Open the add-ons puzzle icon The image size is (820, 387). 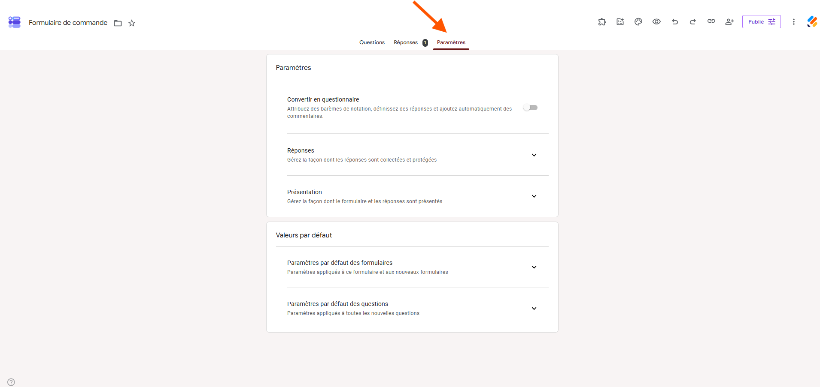tap(602, 22)
